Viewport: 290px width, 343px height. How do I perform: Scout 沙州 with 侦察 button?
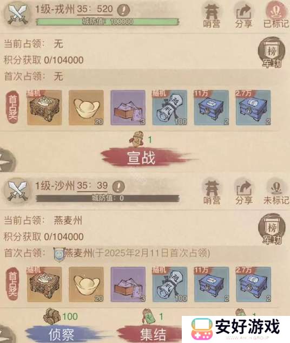(x=61, y=334)
